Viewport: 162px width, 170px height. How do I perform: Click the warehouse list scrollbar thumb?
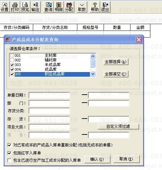93,63
